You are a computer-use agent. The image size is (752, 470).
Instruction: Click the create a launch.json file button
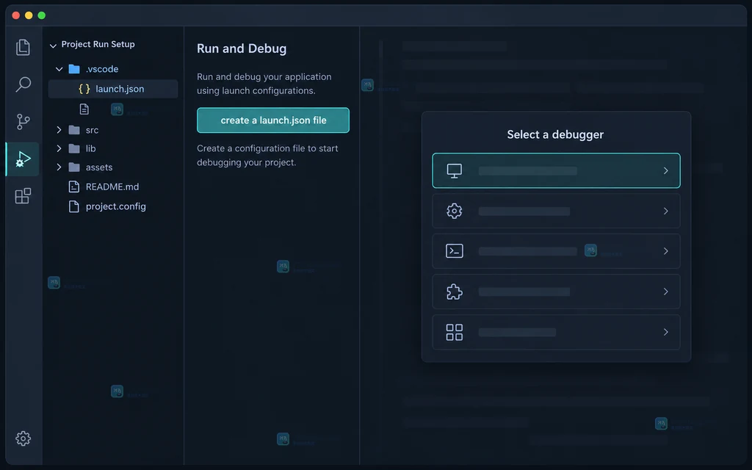[x=273, y=120]
